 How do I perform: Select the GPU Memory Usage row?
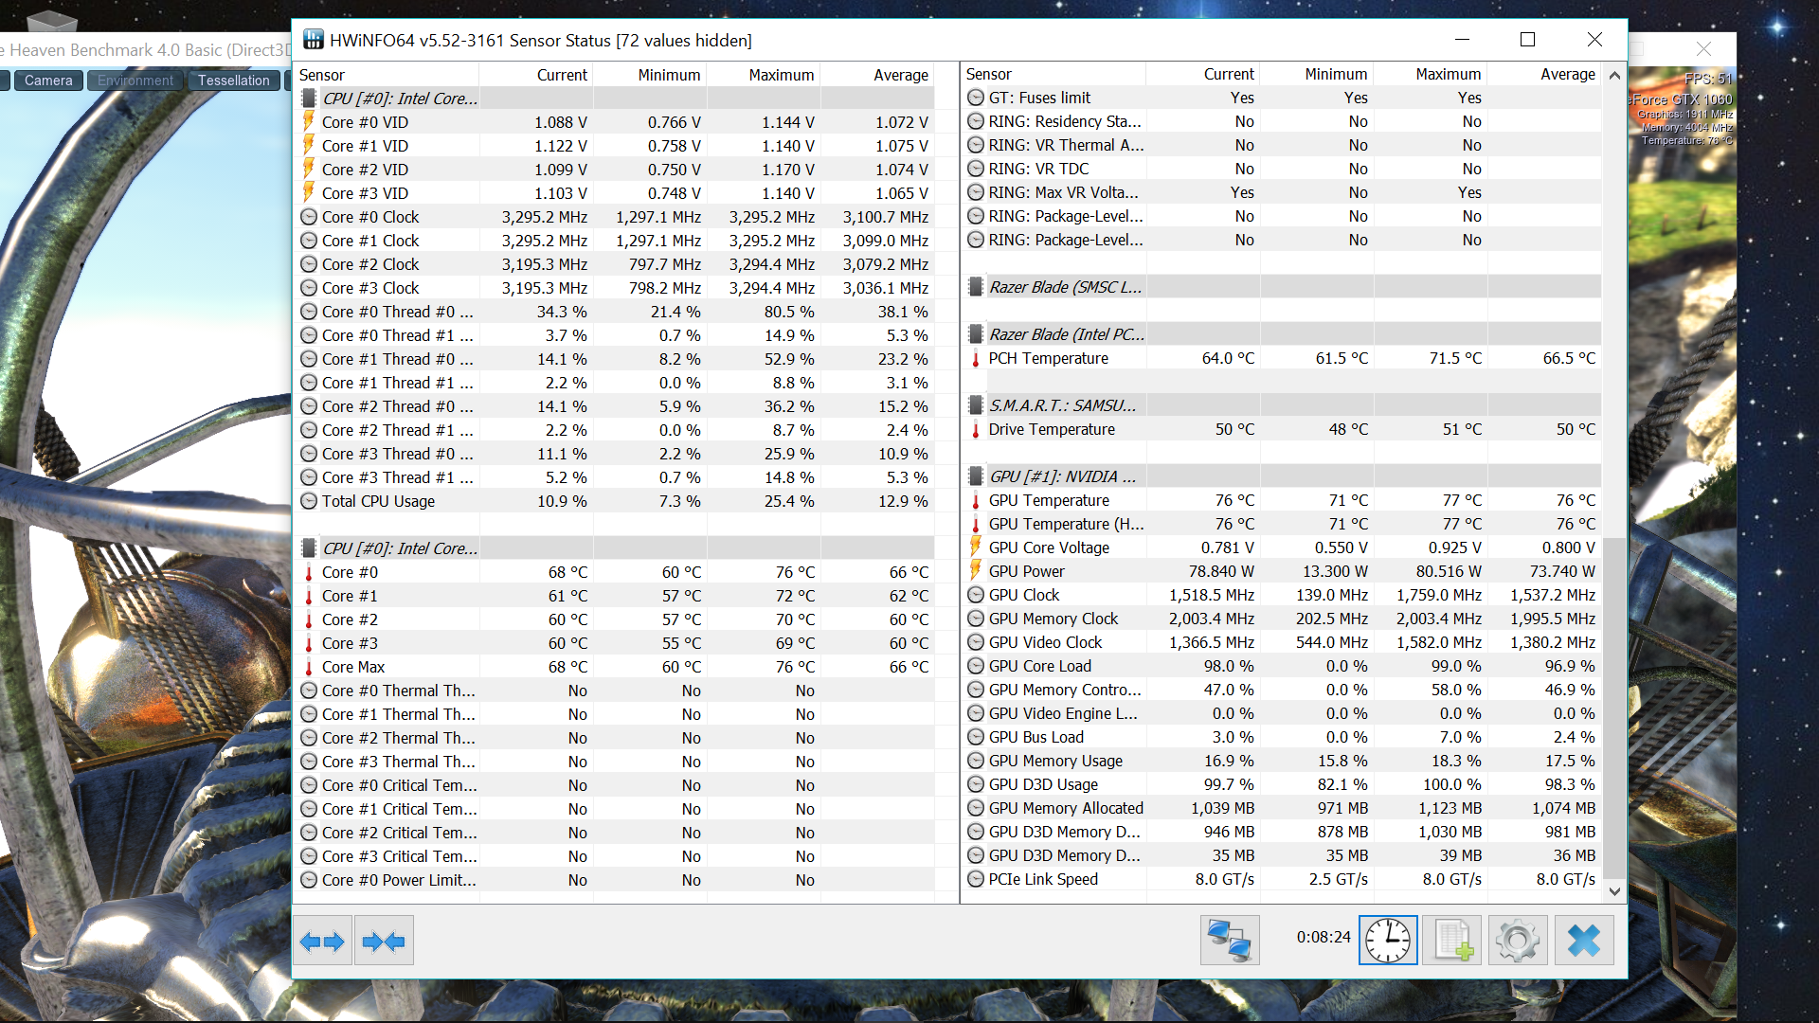(1282, 761)
